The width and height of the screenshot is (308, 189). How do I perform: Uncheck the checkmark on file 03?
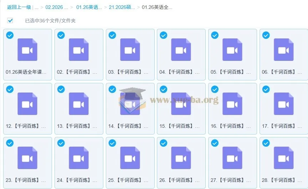pyautogui.click(x=112, y=35)
